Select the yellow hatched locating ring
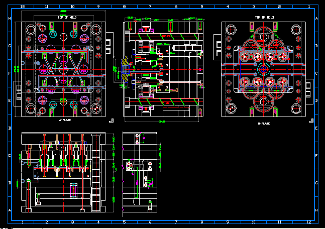The image size is (325, 229). [x=125, y=69]
